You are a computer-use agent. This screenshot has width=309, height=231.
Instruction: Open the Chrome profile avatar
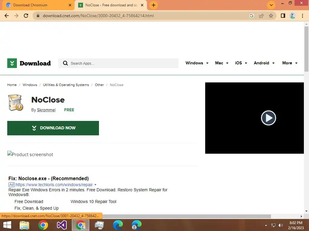click(x=293, y=16)
